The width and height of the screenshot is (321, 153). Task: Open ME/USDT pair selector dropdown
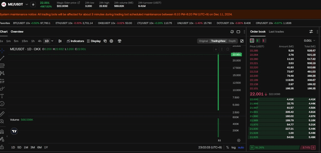[27, 5]
